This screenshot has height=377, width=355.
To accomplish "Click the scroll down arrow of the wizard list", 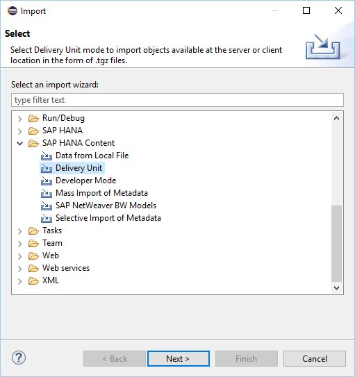I will (336, 288).
